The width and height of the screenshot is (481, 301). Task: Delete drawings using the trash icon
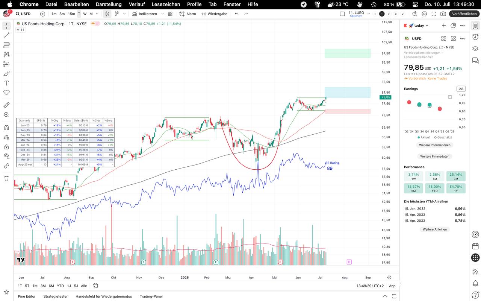click(6, 178)
